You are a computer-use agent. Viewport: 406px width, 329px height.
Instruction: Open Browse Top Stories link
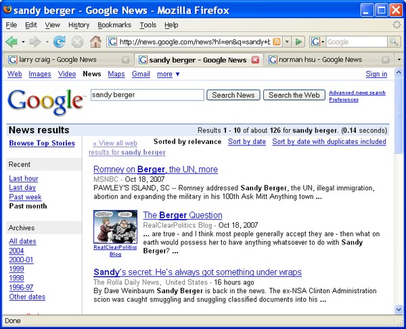coord(42,143)
